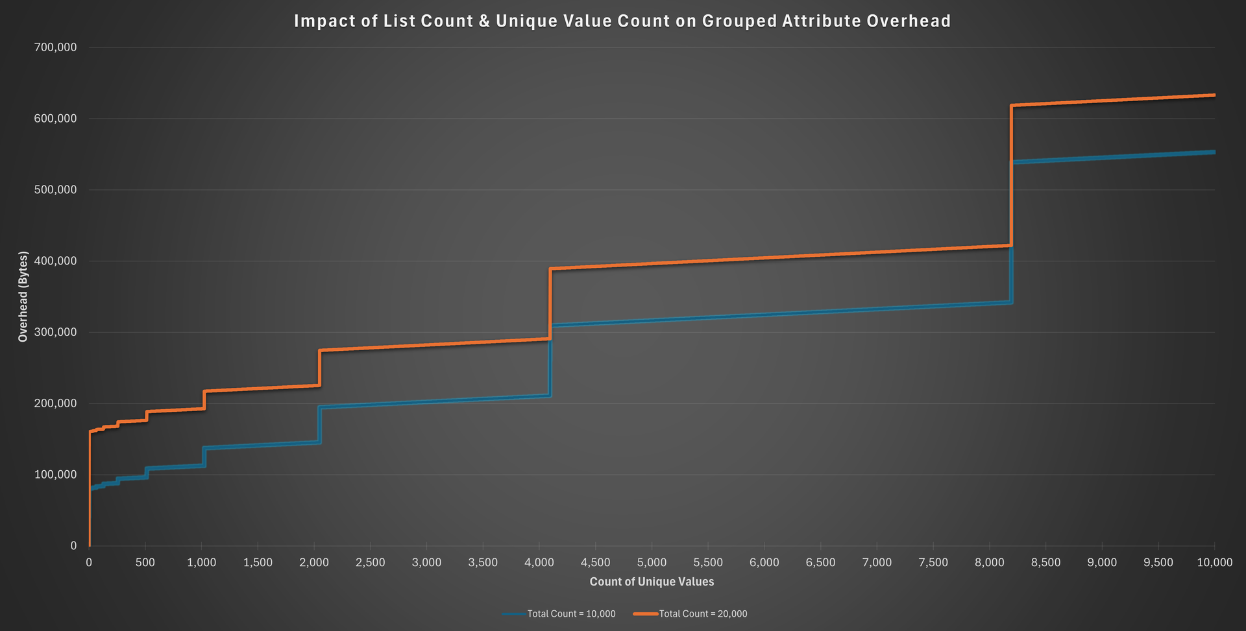Screen dimensions: 1246x631
Task: Click the 4,500 x-axis label
Action: click(596, 562)
